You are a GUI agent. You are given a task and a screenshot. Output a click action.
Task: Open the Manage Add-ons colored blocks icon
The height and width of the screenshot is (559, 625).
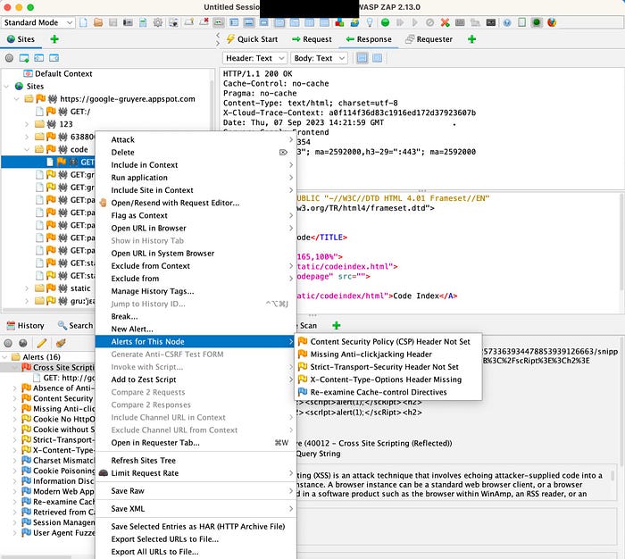coord(339,22)
